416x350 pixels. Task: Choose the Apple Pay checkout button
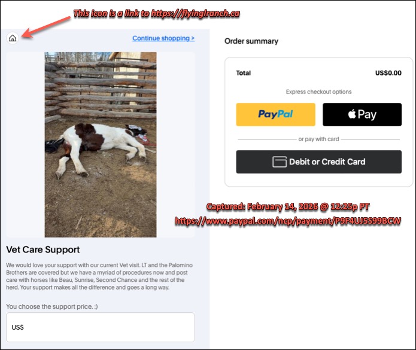pyautogui.click(x=362, y=114)
